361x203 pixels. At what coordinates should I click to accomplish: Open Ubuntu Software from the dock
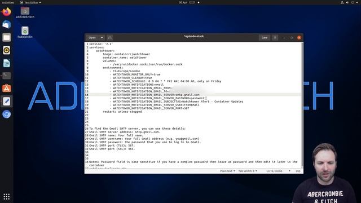[x=6, y=89]
